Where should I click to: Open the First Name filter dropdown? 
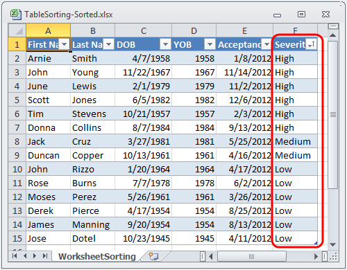coord(65,44)
